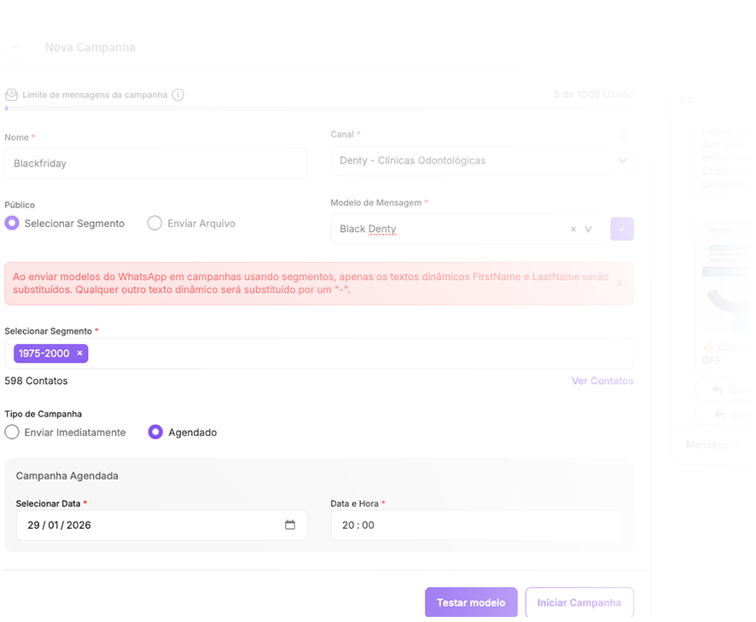The width and height of the screenshot is (756, 622).
Task: Click the Nome field containing Blackfriday
Action: tap(155, 164)
